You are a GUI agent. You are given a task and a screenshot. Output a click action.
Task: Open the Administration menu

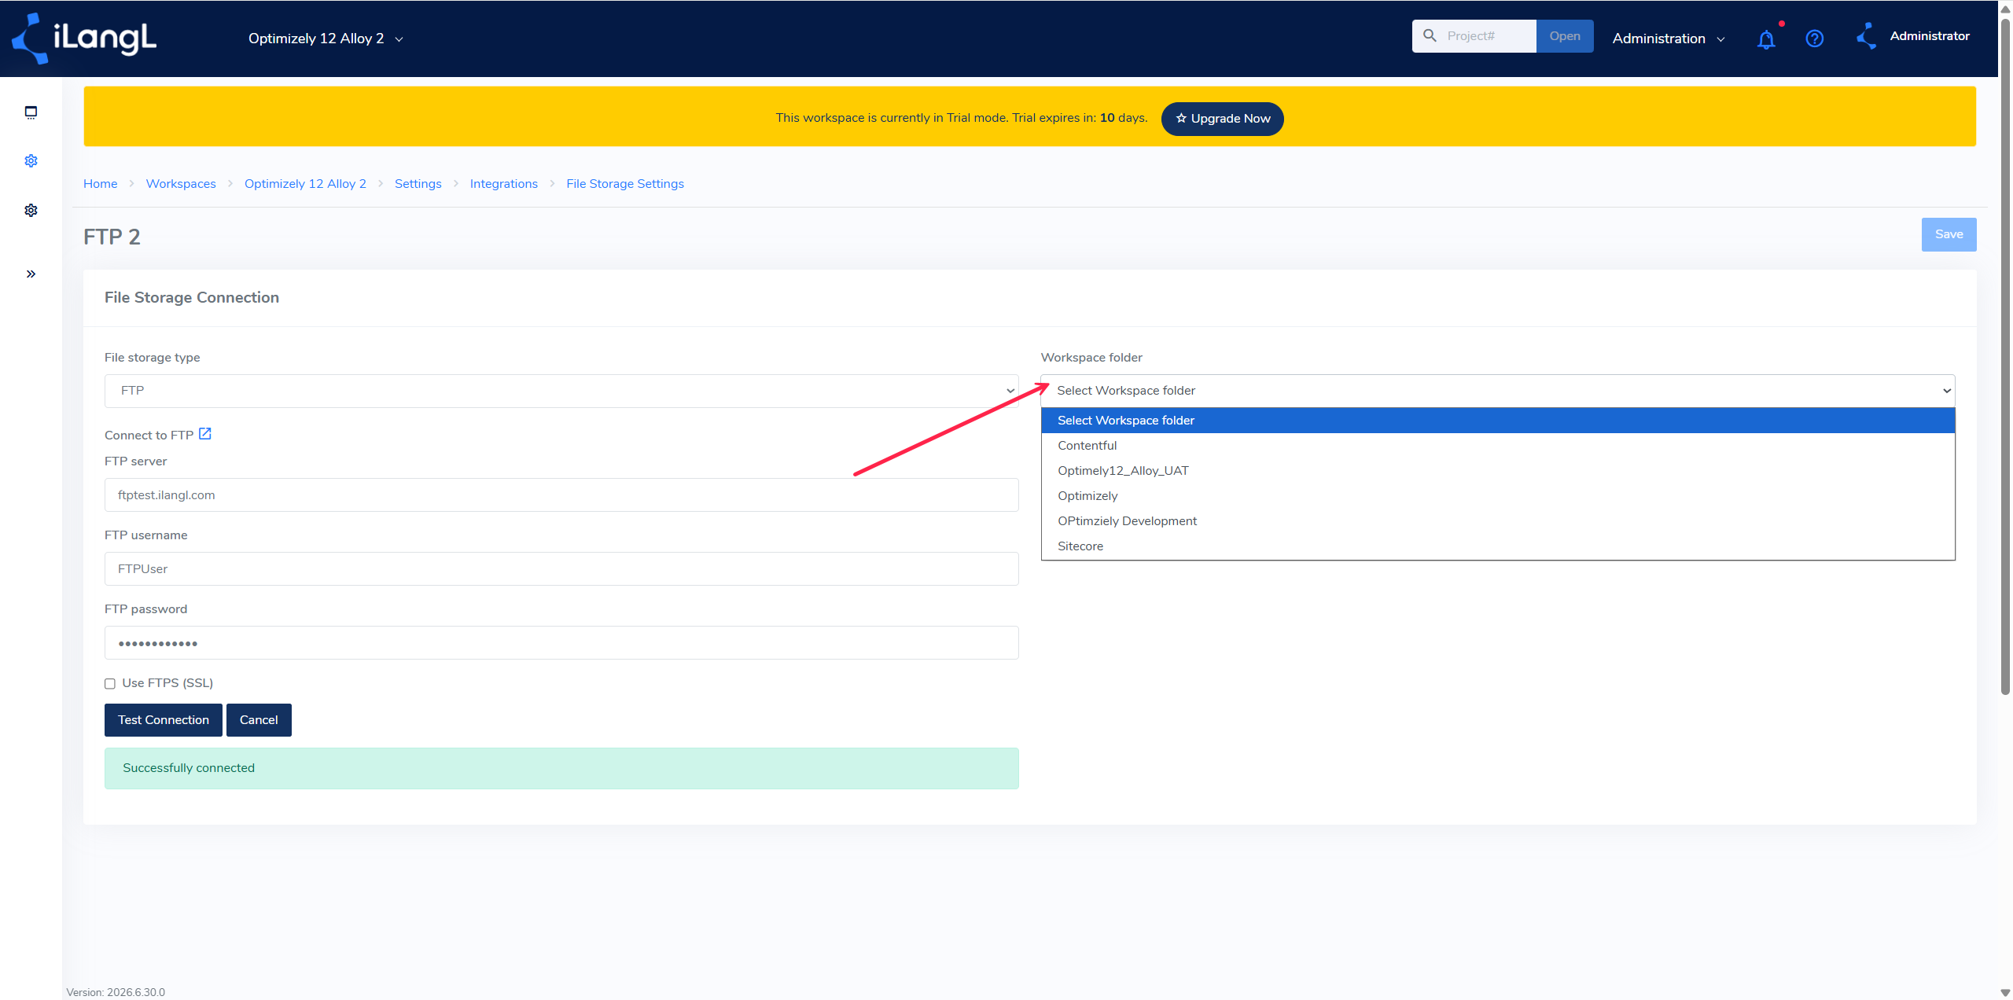click(1669, 39)
